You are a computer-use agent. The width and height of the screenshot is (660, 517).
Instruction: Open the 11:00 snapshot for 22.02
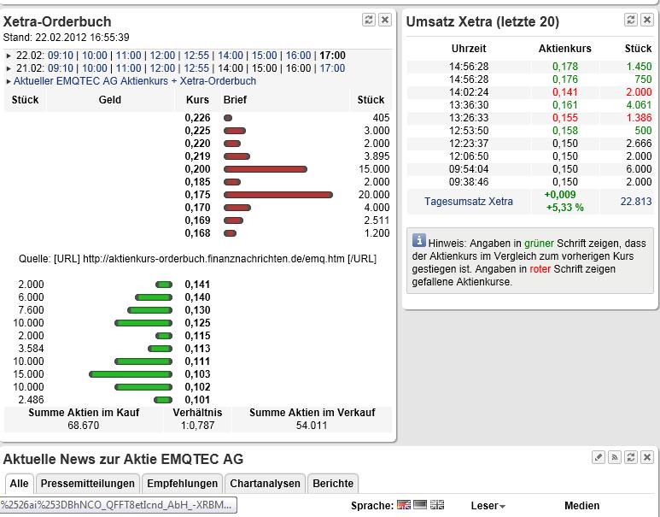pyautogui.click(x=128, y=56)
